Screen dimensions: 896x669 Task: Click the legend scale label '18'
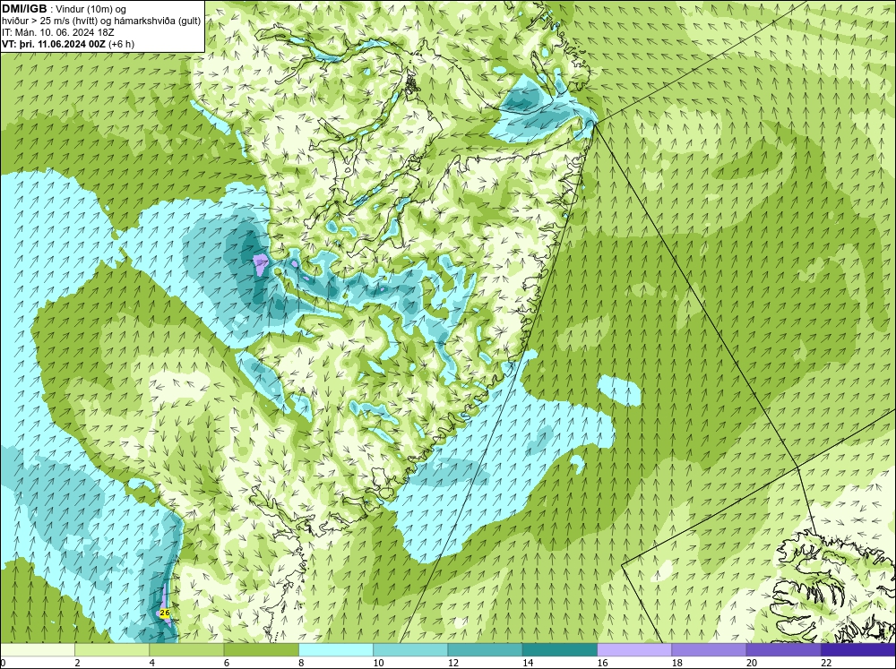tap(676, 663)
